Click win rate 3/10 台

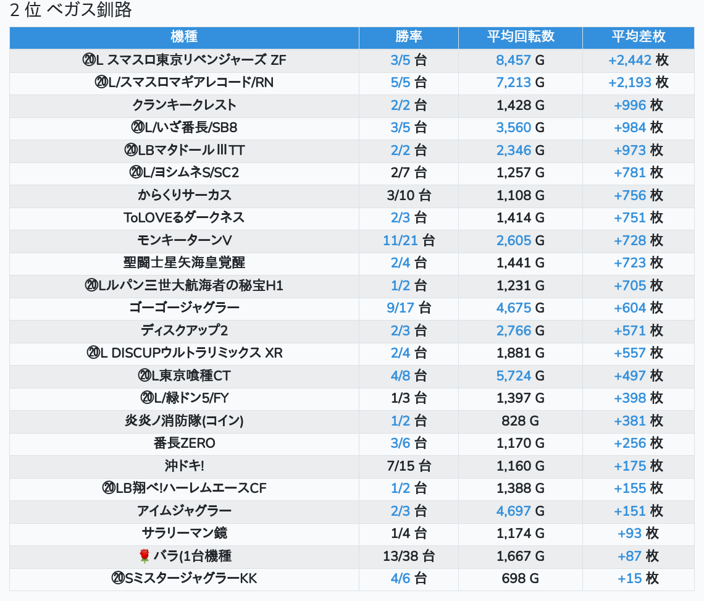[x=409, y=195]
